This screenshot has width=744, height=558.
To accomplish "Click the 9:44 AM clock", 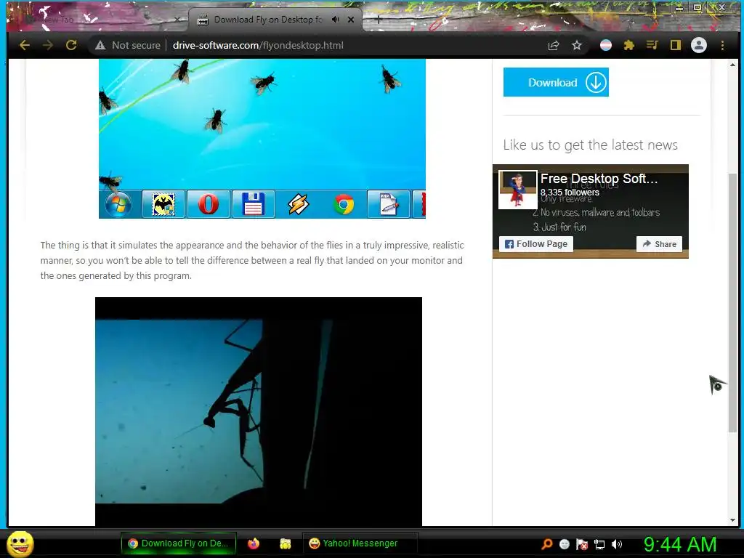I will tap(680, 544).
